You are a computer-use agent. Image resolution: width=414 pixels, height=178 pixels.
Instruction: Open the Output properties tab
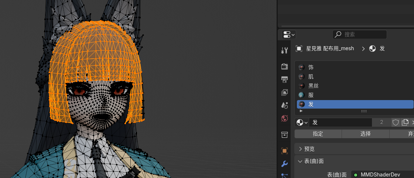tap(284, 79)
